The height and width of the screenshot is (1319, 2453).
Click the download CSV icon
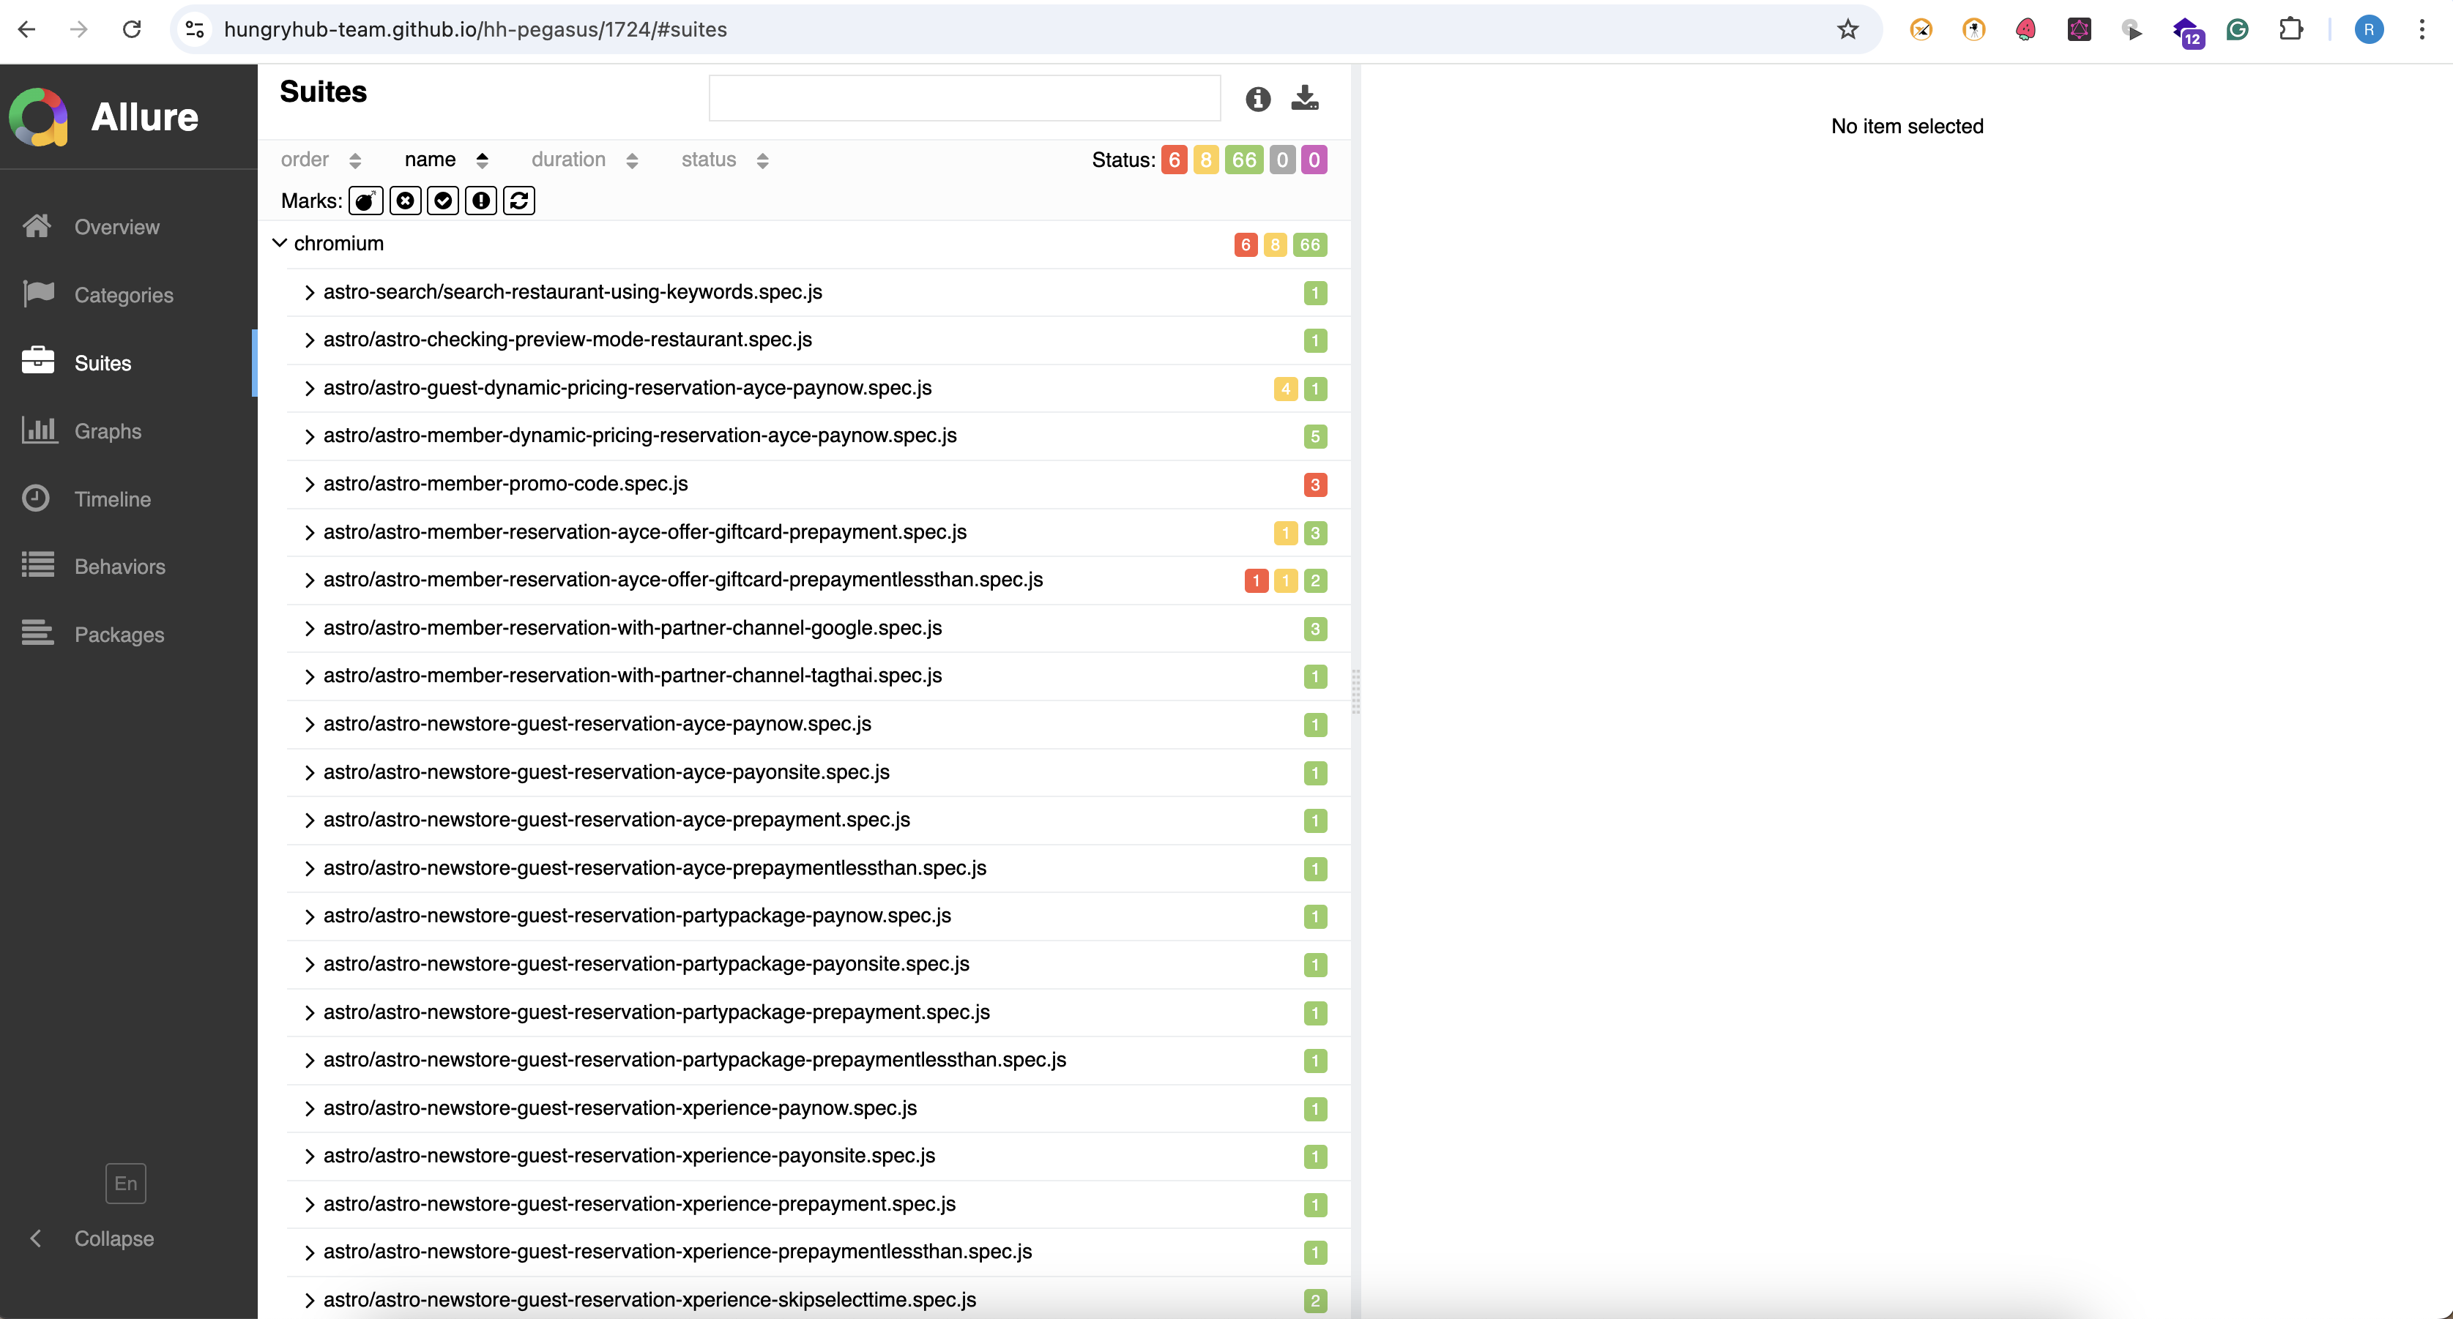[1305, 98]
